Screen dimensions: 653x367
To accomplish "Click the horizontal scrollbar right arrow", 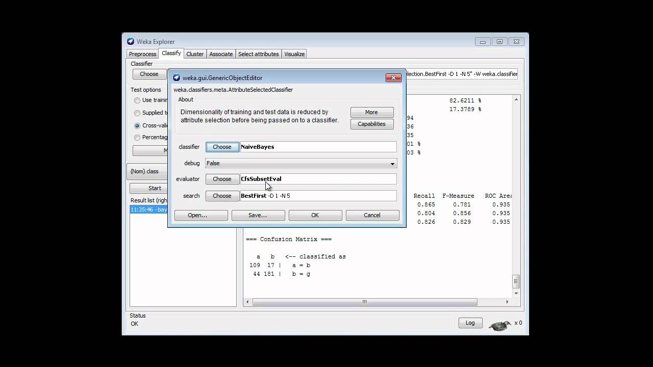I will pyautogui.click(x=507, y=302).
